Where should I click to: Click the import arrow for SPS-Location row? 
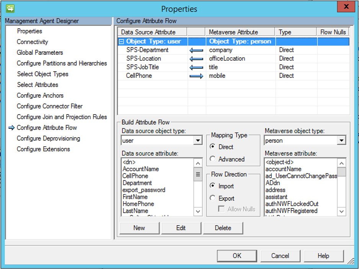[196, 59]
